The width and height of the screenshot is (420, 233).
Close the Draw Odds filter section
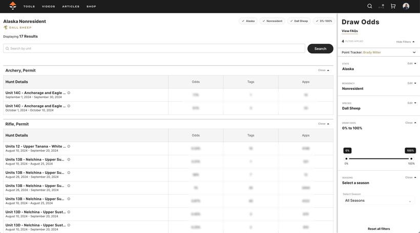tap(411, 123)
